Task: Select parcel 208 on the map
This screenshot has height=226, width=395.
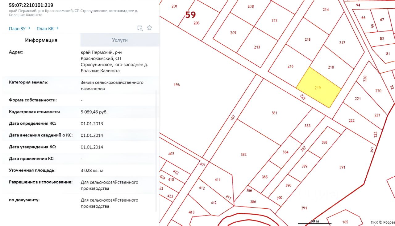Action: click(x=251, y=6)
